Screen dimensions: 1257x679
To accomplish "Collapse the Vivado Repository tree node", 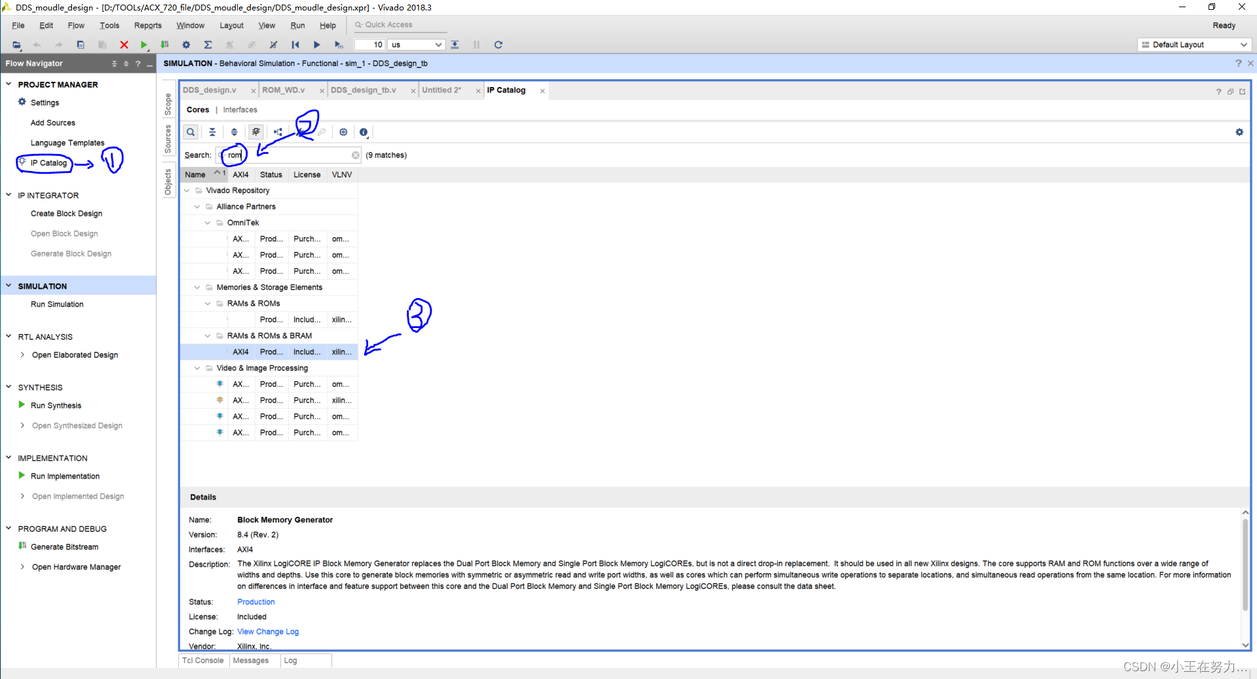I will click(187, 191).
